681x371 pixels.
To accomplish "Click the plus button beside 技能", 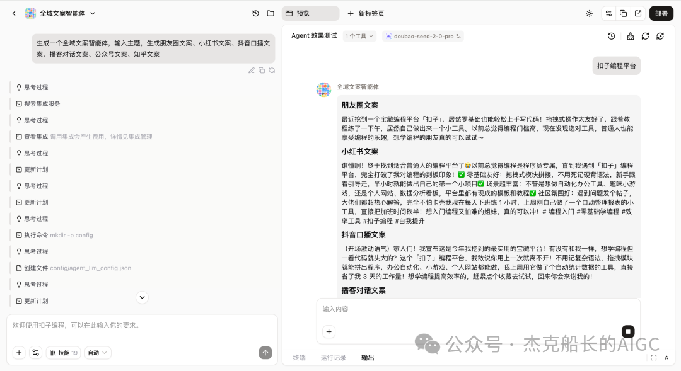I will pyautogui.click(x=19, y=353).
